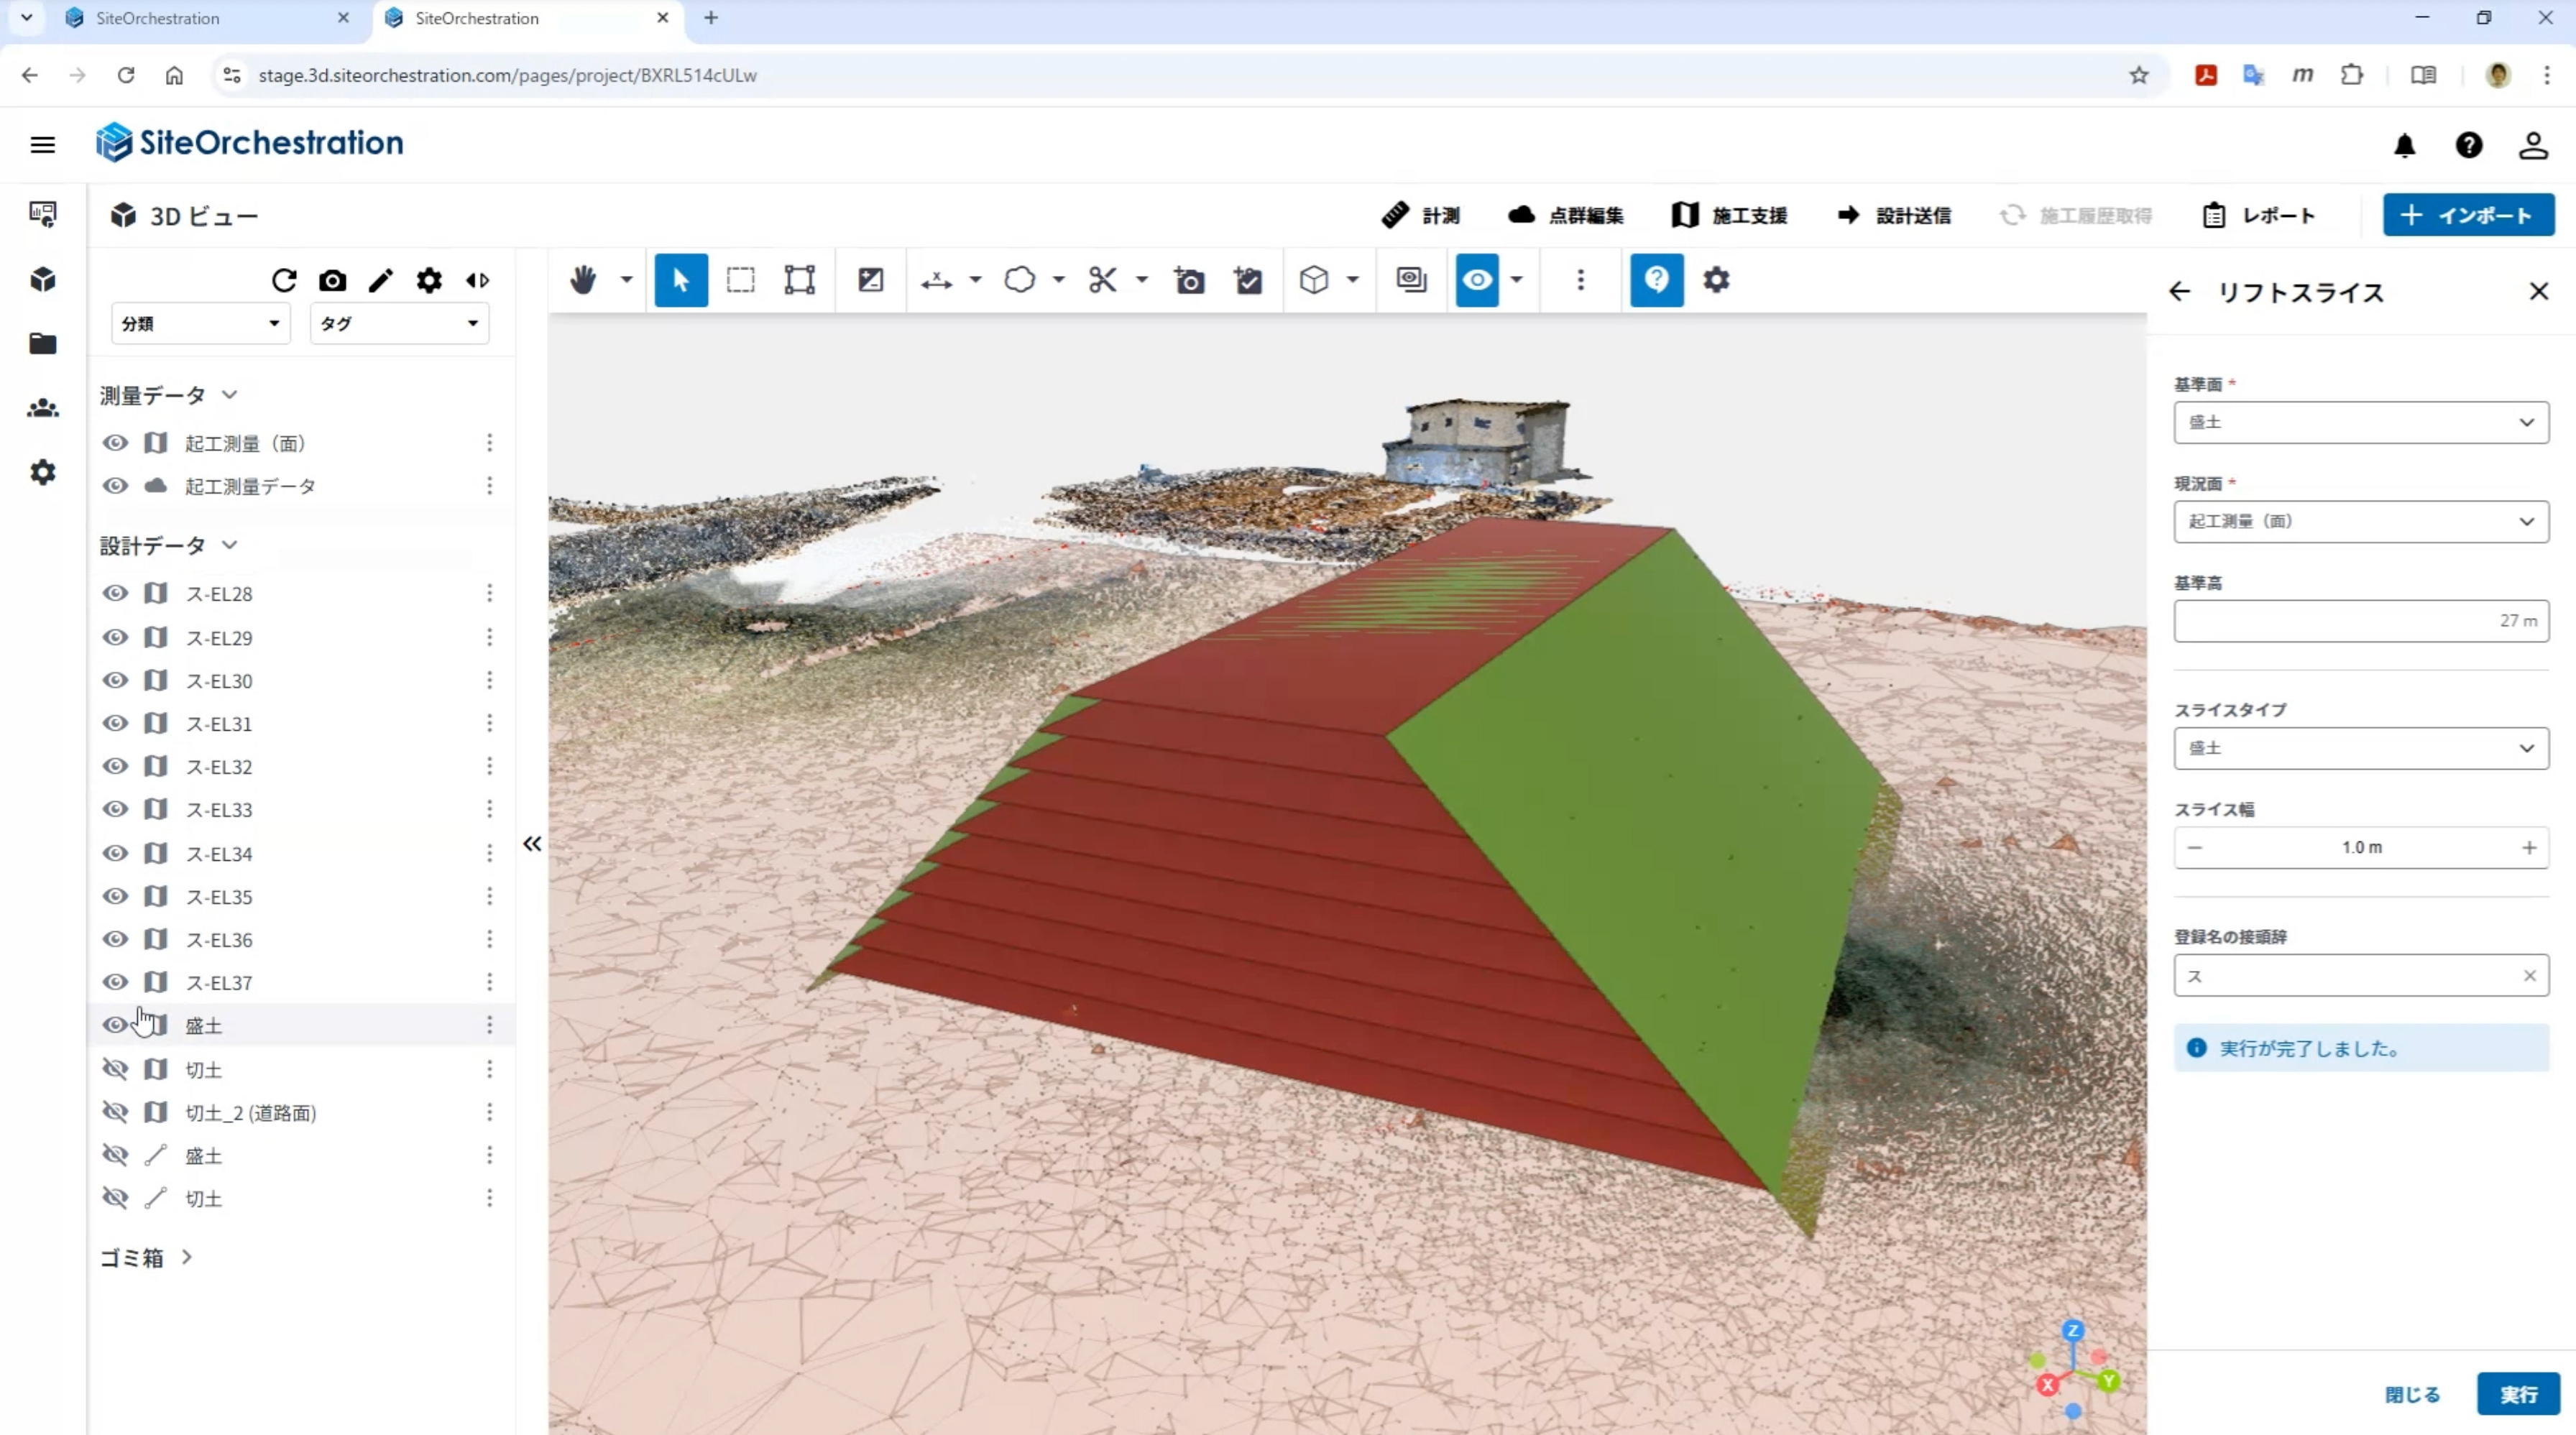Image resolution: width=2576 pixels, height=1435 pixels.
Task: Collapse the 設計データ section
Action: pos(229,545)
